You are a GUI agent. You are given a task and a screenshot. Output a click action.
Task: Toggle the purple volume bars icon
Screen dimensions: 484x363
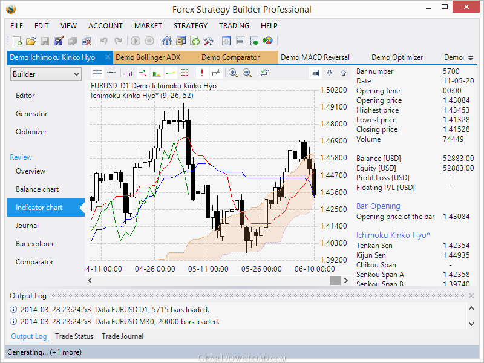(129, 73)
